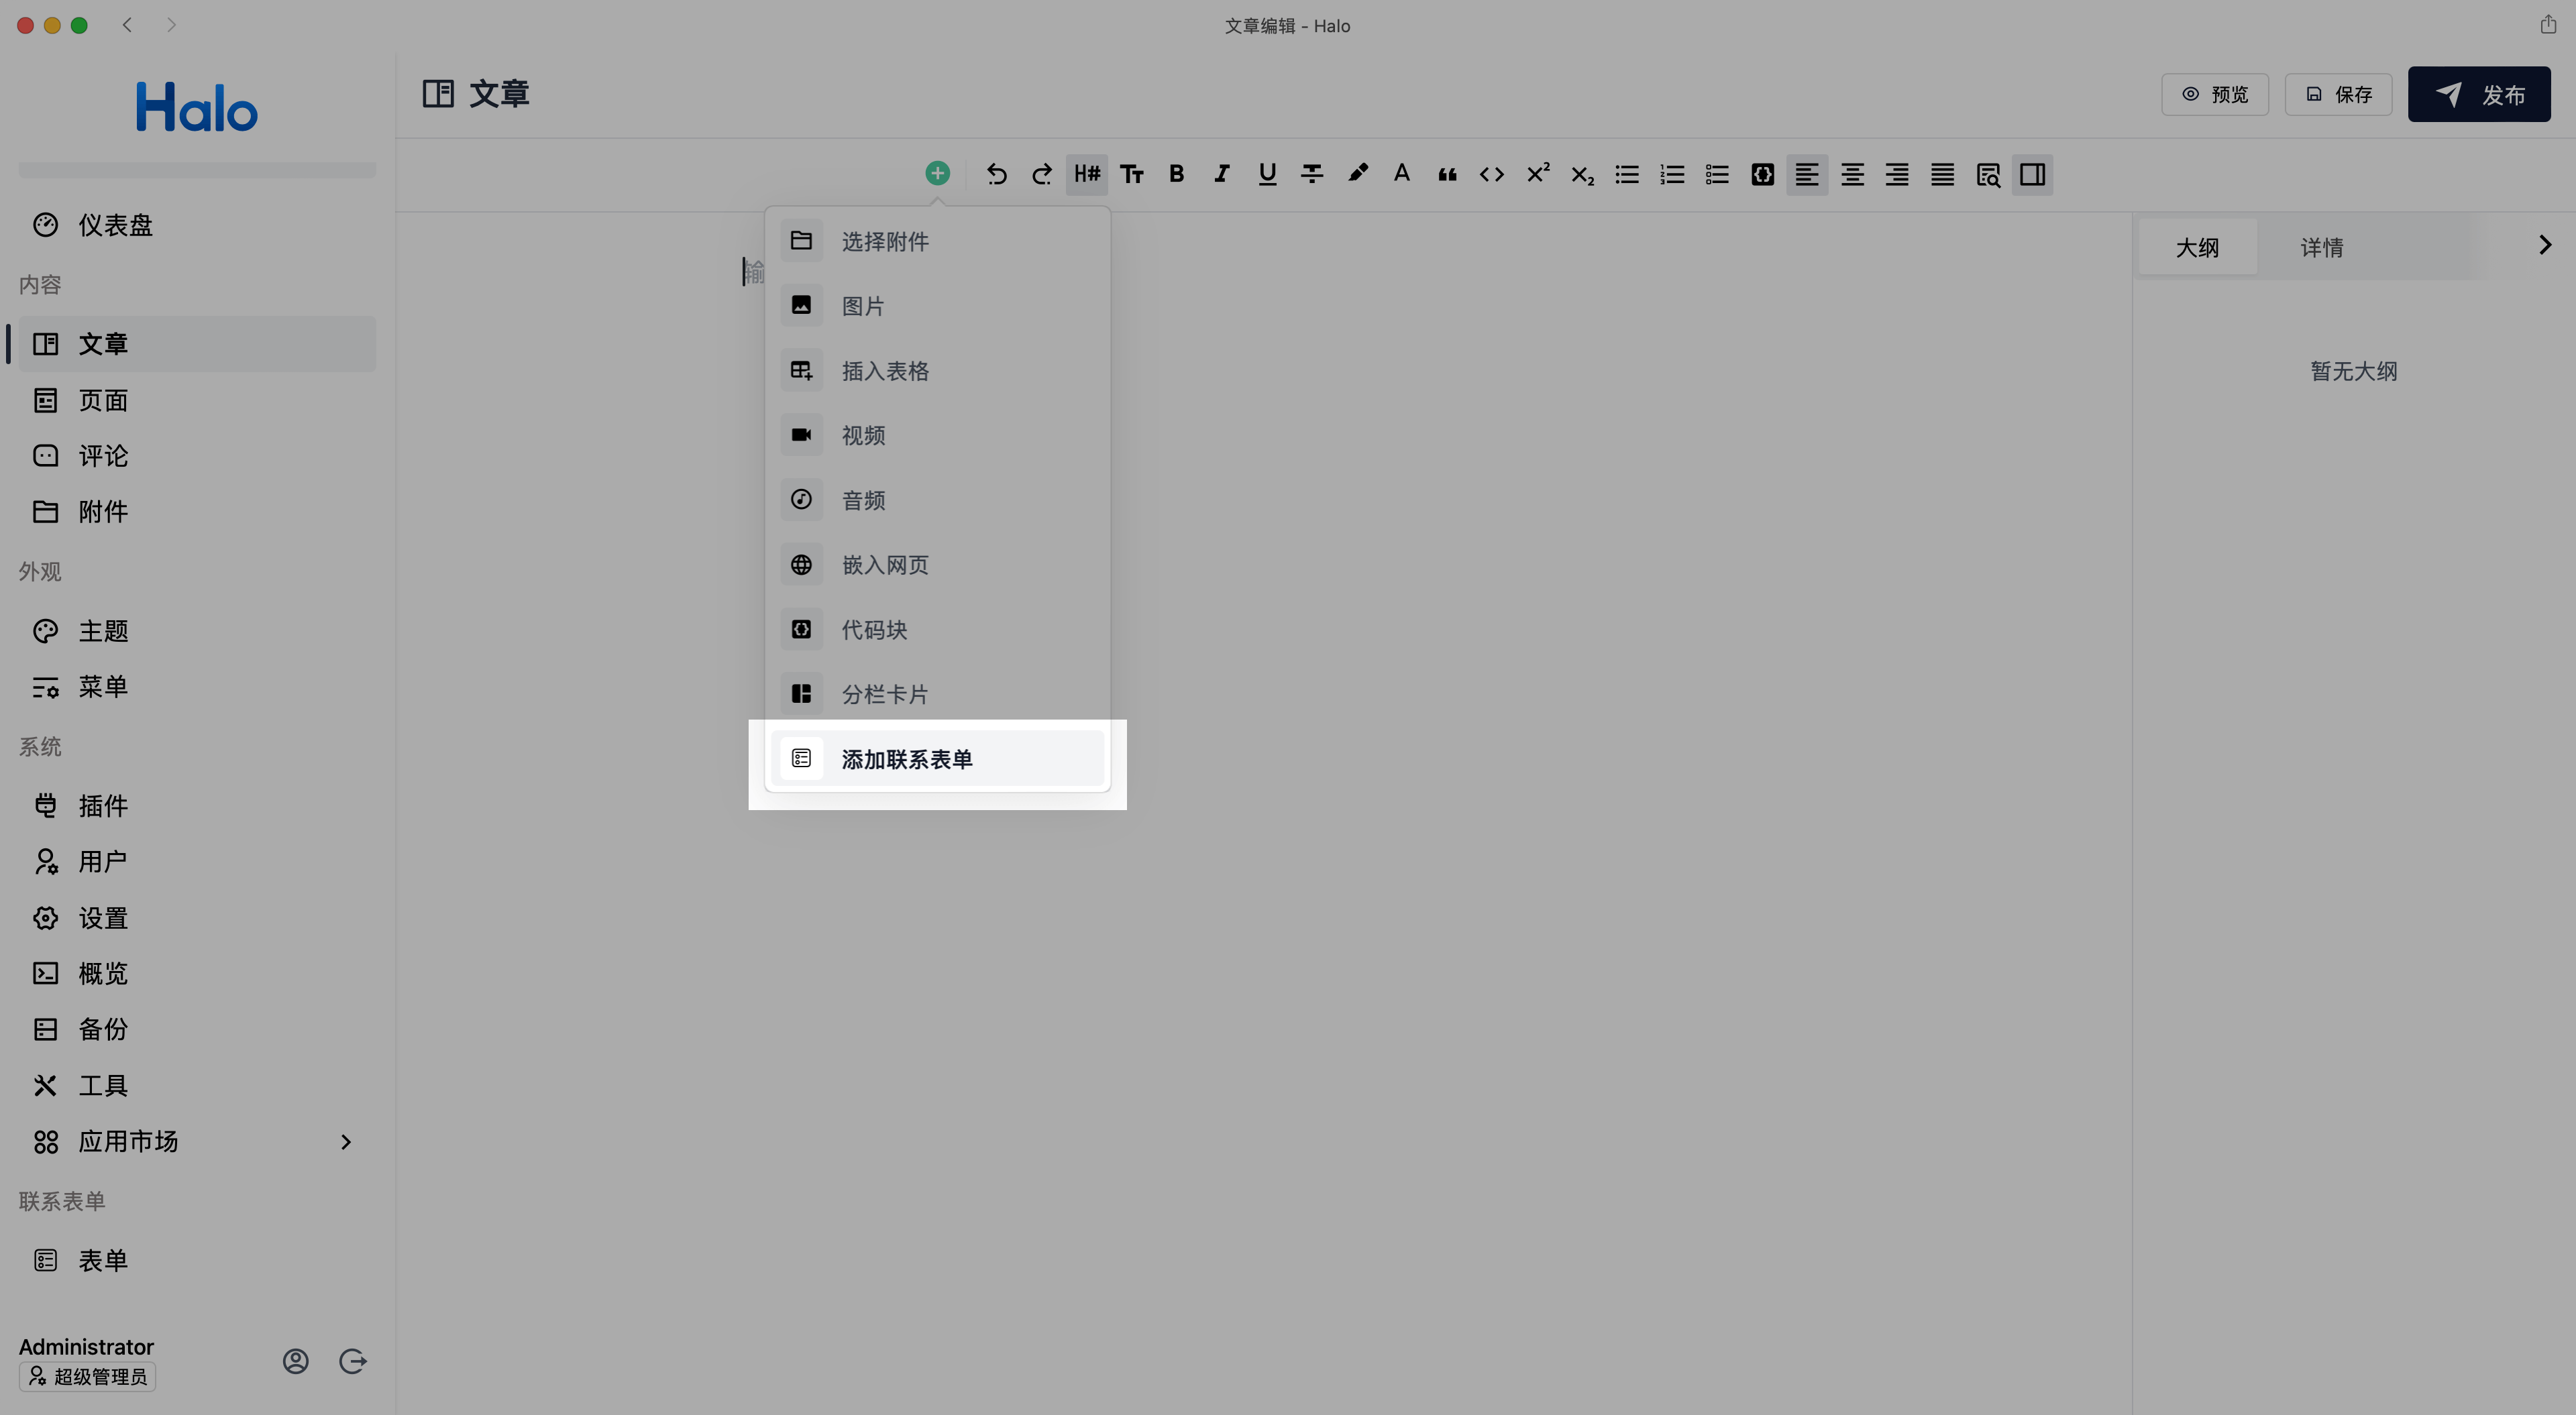Open 概览 in sidebar
This screenshot has height=1415, width=2576.
(x=197, y=973)
